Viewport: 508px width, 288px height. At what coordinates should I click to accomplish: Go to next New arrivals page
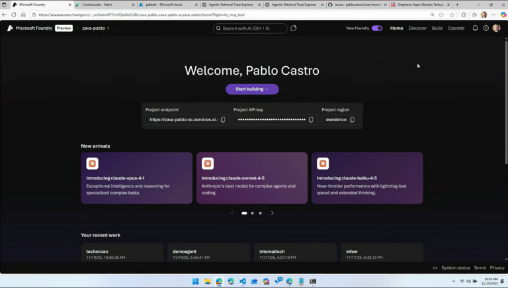[x=272, y=213]
